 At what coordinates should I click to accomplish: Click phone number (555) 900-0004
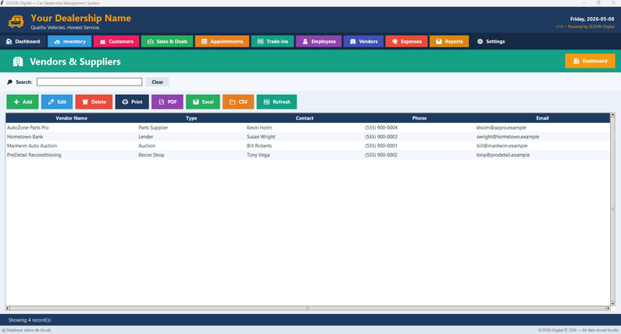[381, 127]
